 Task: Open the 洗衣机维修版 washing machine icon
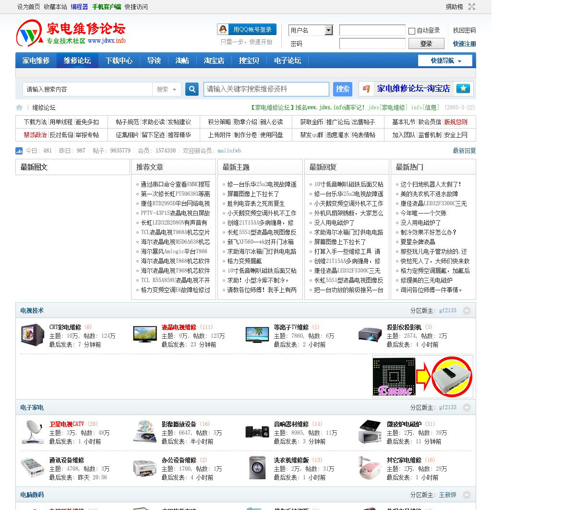[x=257, y=468]
